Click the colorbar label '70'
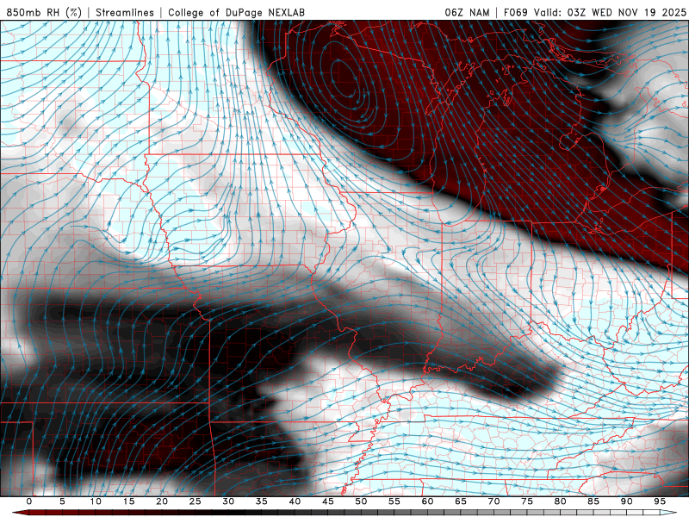689x517 pixels. pyautogui.click(x=493, y=501)
